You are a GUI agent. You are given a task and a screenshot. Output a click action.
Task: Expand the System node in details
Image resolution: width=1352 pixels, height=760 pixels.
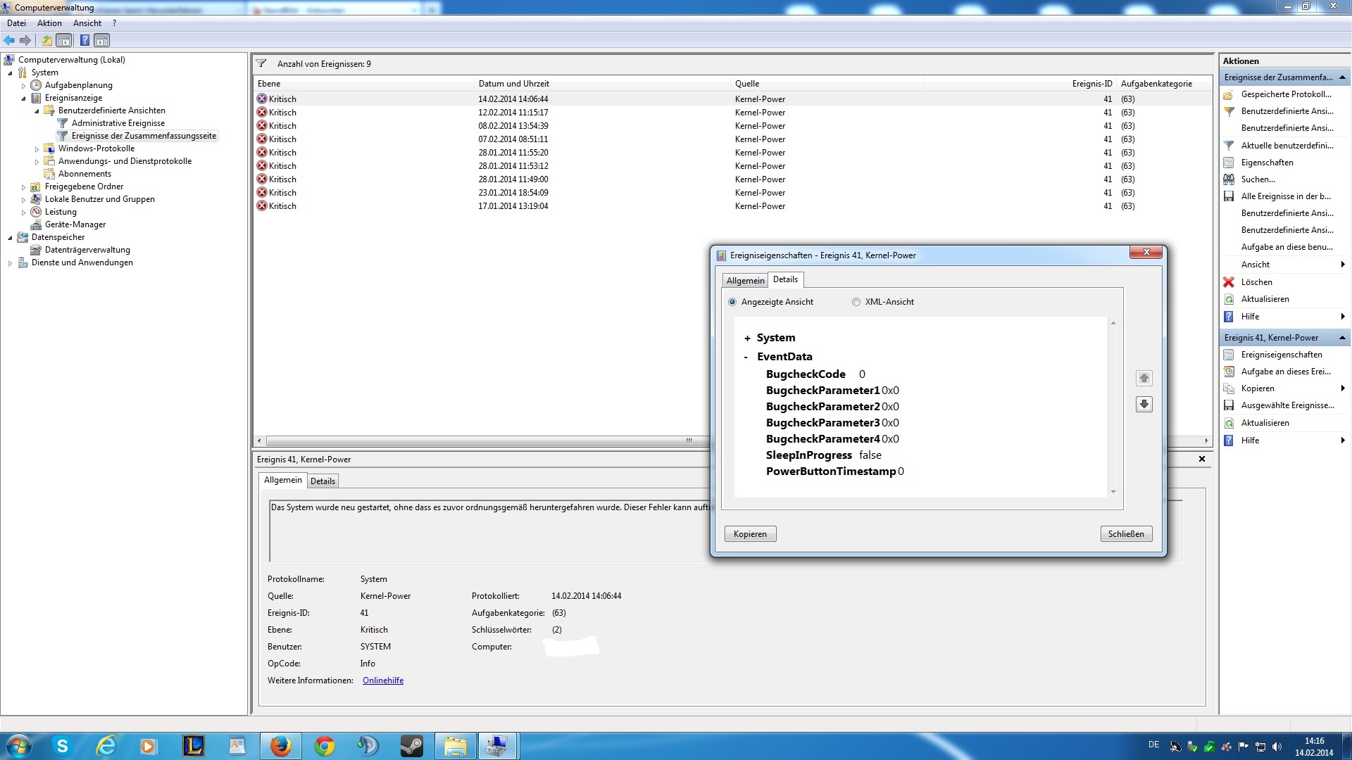pos(747,338)
